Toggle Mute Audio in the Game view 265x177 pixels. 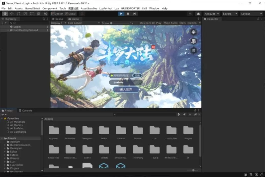tap(171, 23)
